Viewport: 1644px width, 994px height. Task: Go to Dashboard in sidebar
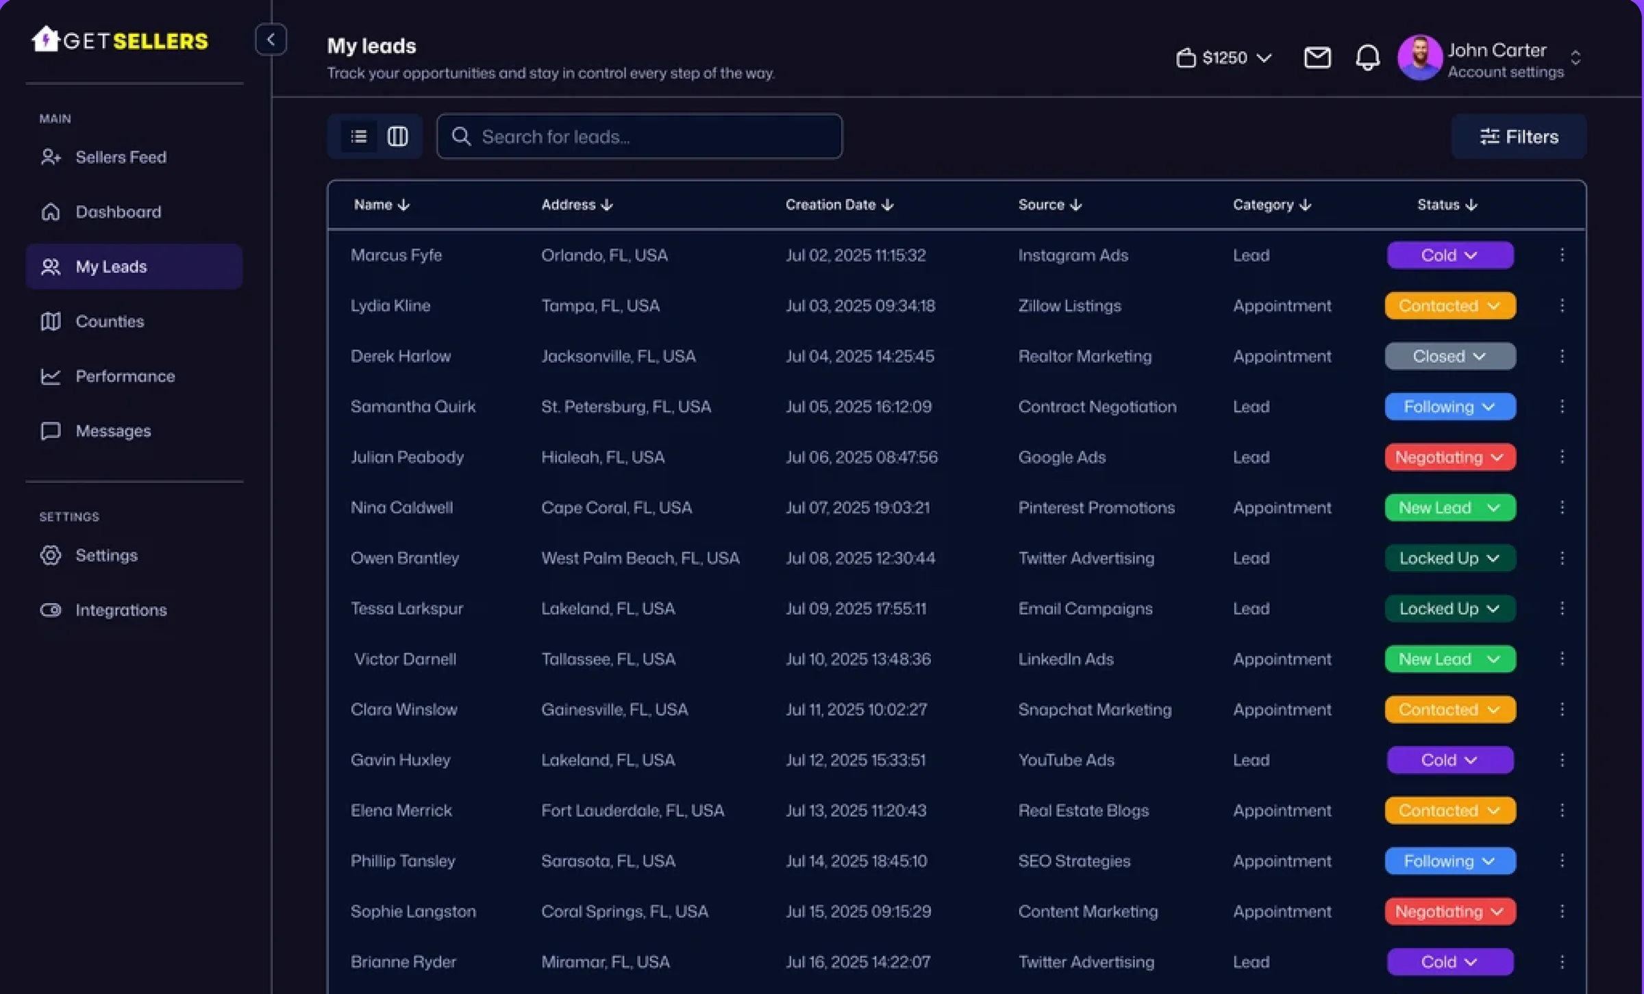tap(134, 212)
